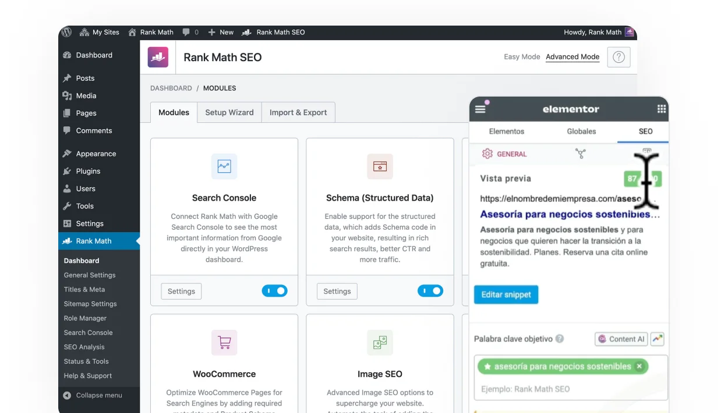Click Editar snippet button

[x=506, y=294]
